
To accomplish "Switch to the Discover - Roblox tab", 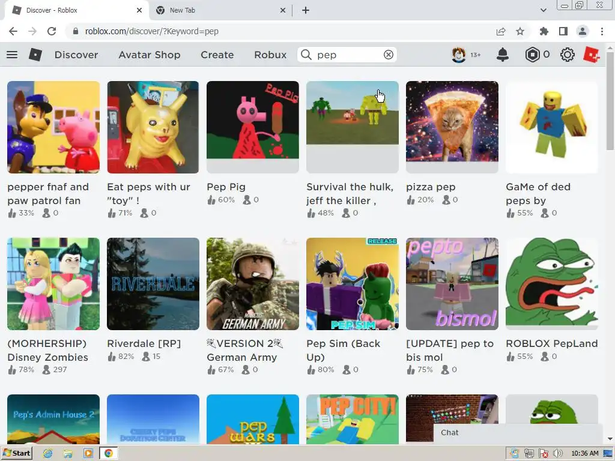I will pyautogui.click(x=76, y=10).
